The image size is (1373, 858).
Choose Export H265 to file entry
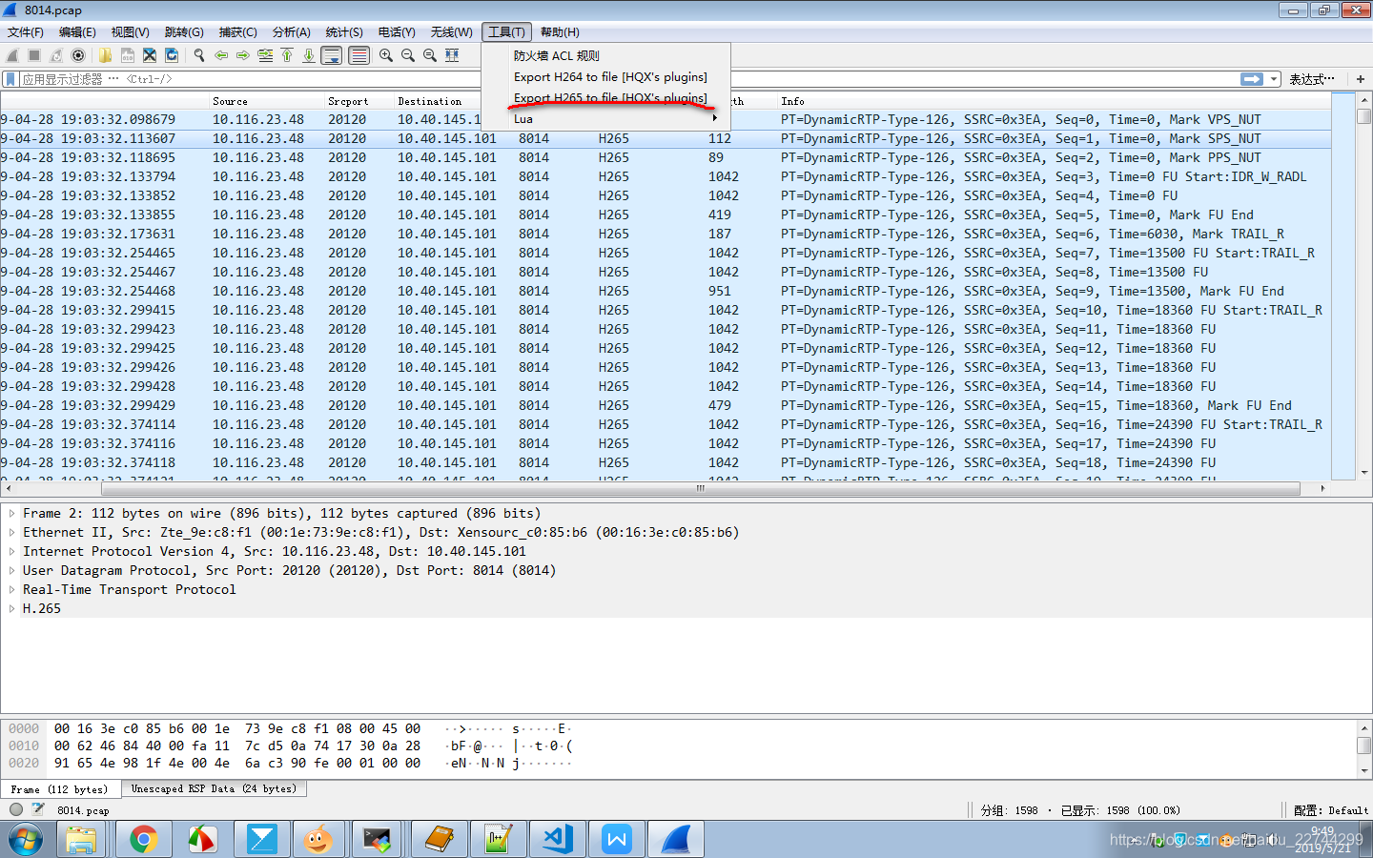coord(606,98)
